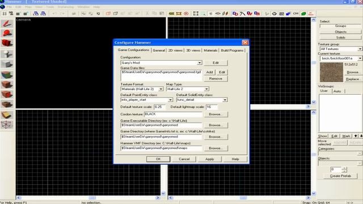Click the Apply button

pos(209,159)
